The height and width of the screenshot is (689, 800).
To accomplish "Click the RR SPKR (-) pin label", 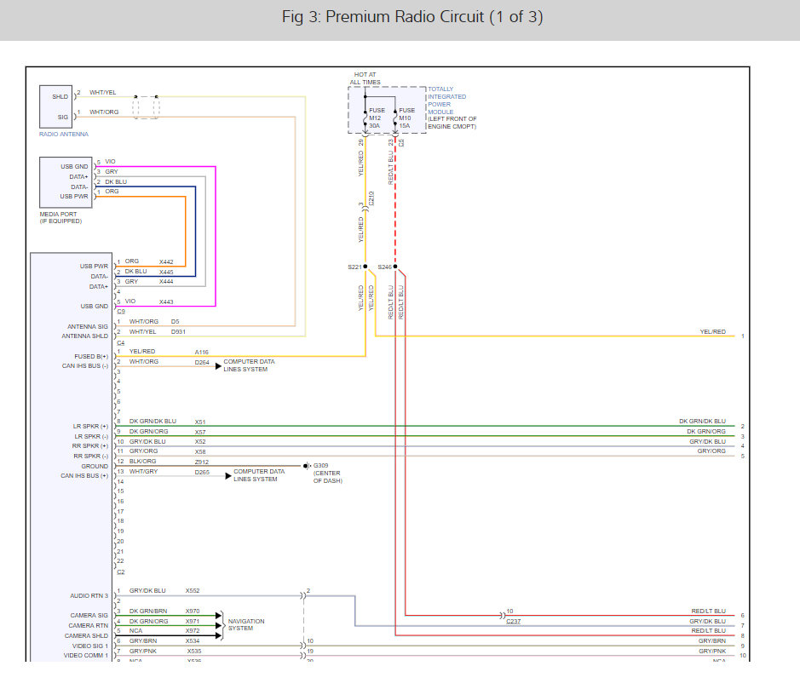I will [x=91, y=456].
